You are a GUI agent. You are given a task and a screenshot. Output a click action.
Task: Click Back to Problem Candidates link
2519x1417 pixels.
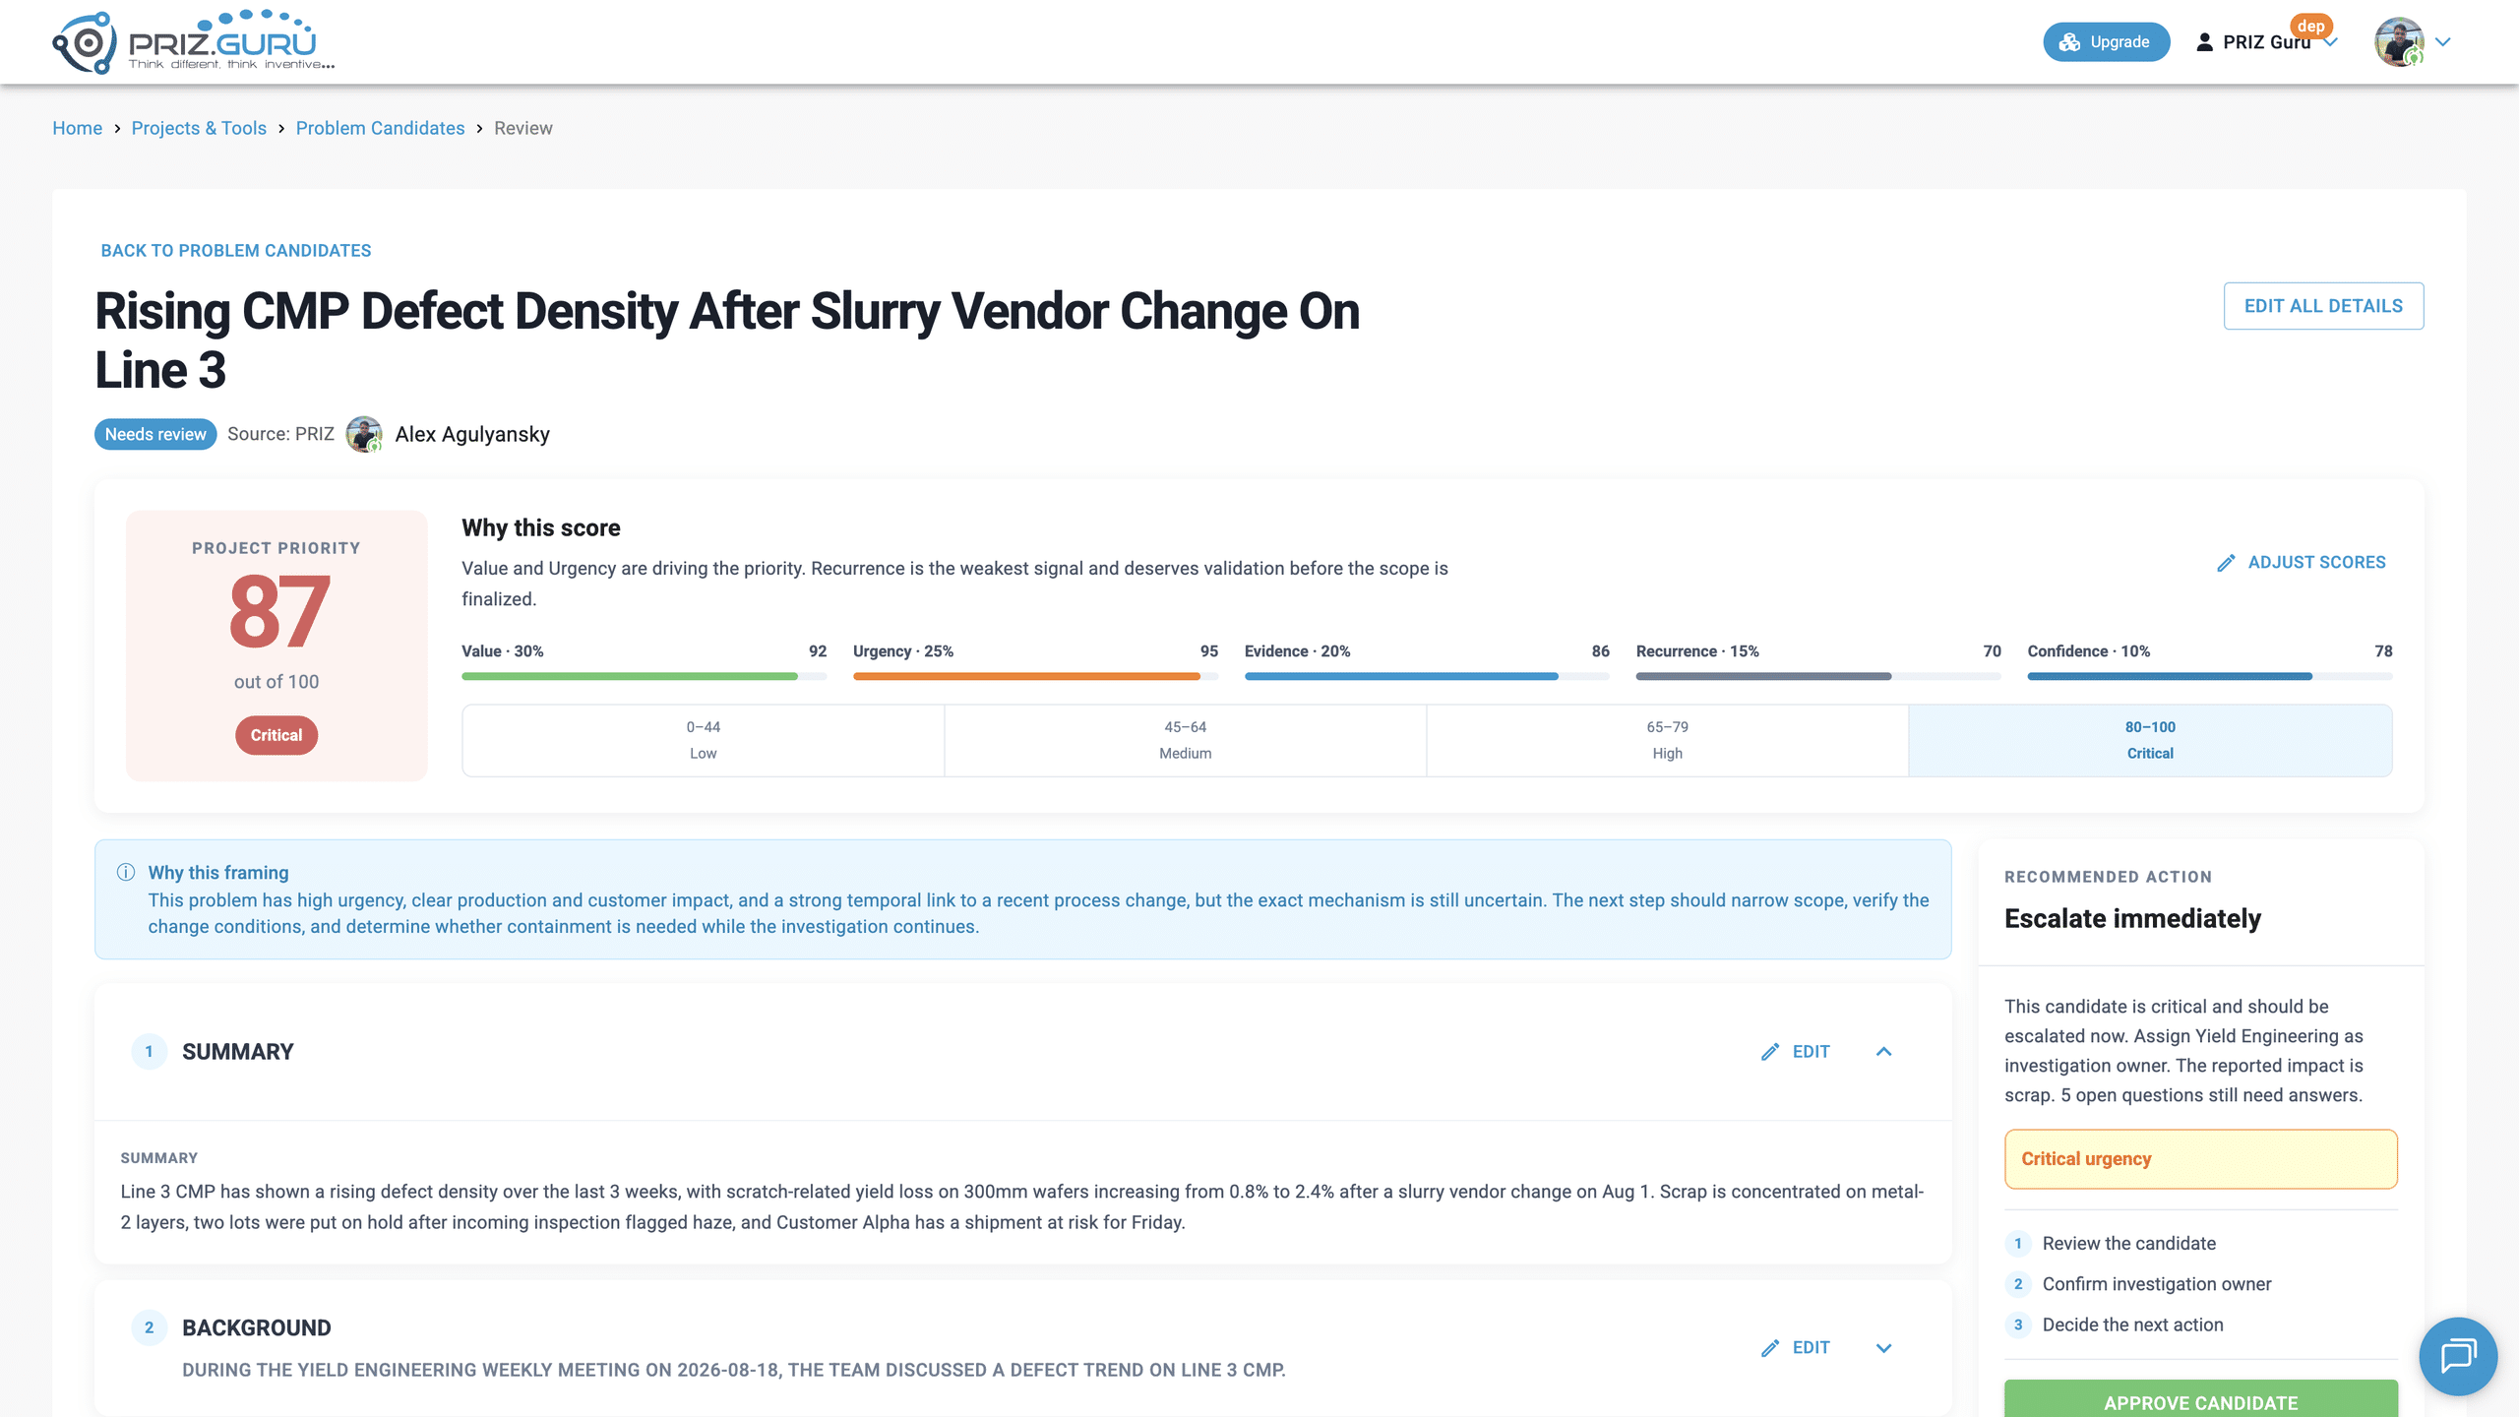click(x=236, y=251)
